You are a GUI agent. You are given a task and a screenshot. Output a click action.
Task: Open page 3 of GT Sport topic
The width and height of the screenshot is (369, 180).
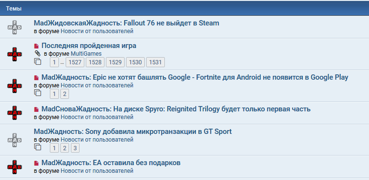point(75,148)
